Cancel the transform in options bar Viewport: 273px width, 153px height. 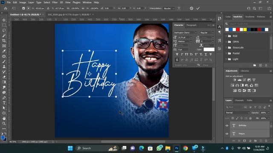192,8
